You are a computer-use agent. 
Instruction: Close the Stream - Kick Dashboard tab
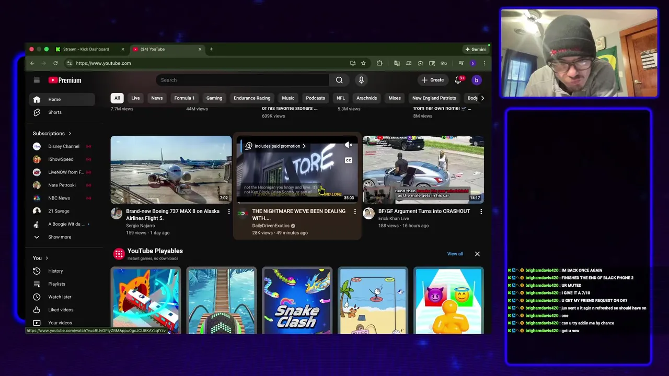(123, 49)
